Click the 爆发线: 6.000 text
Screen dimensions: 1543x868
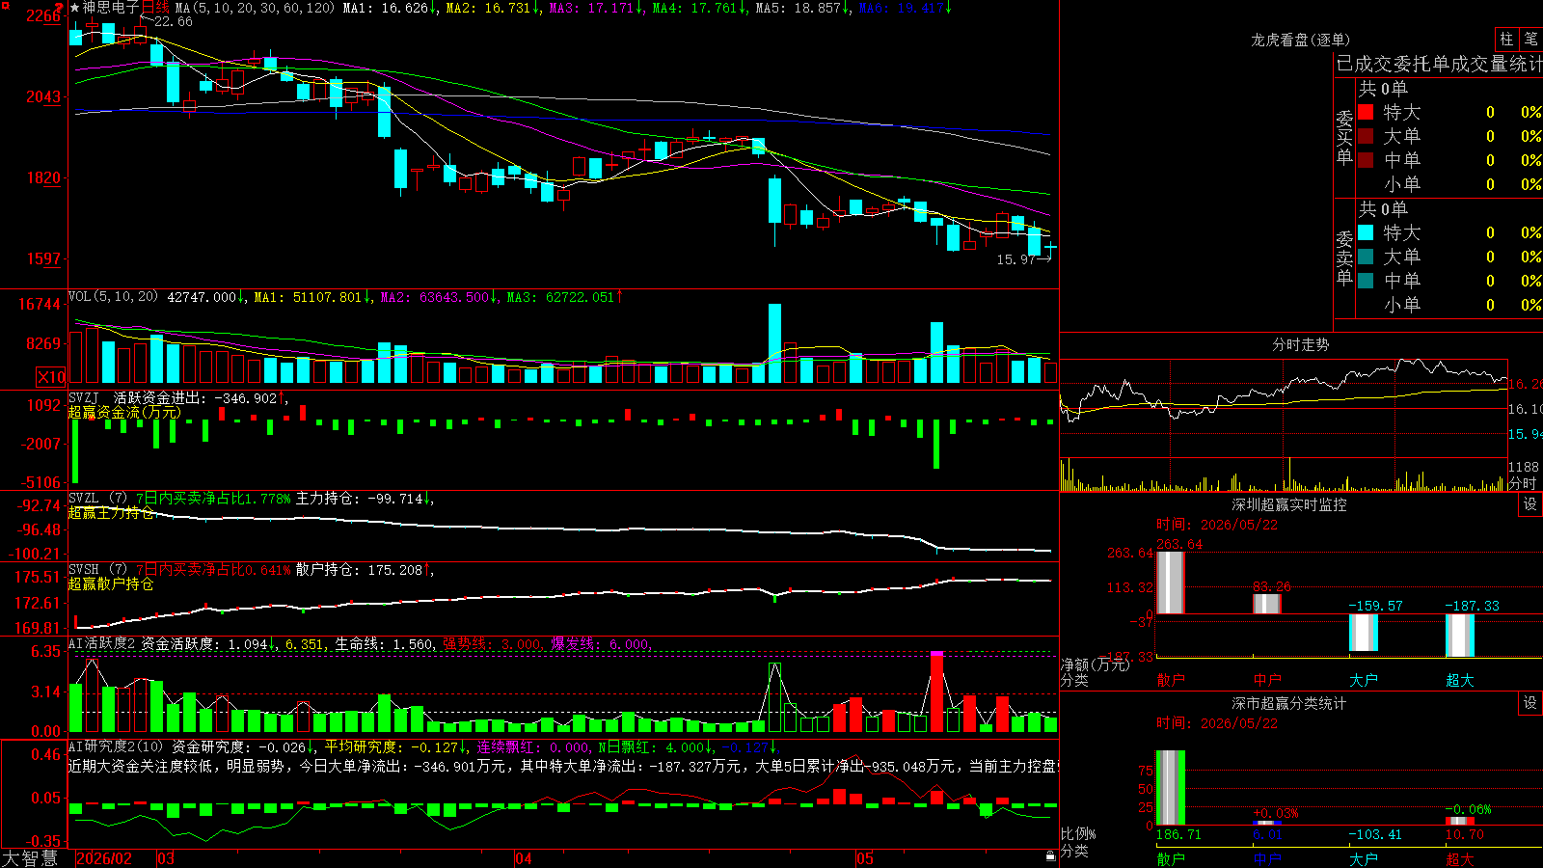click(x=600, y=644)
